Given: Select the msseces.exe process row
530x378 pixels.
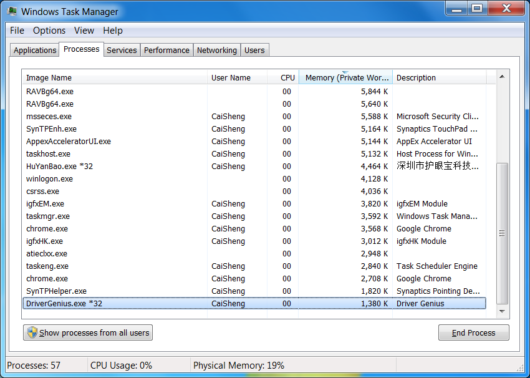Looking at the screenshot, I should 254,116.
